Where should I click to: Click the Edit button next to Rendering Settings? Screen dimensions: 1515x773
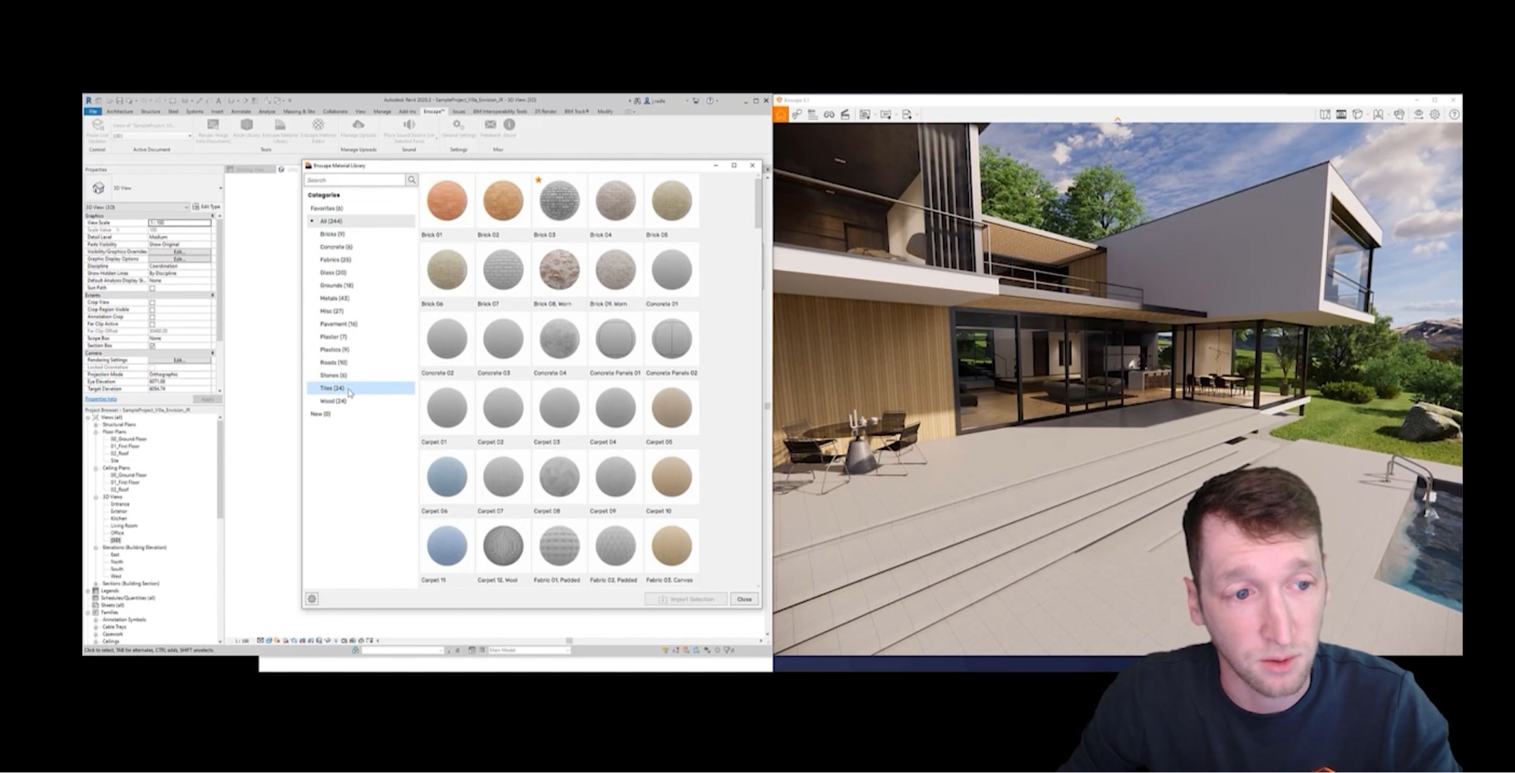click(179, 360)
